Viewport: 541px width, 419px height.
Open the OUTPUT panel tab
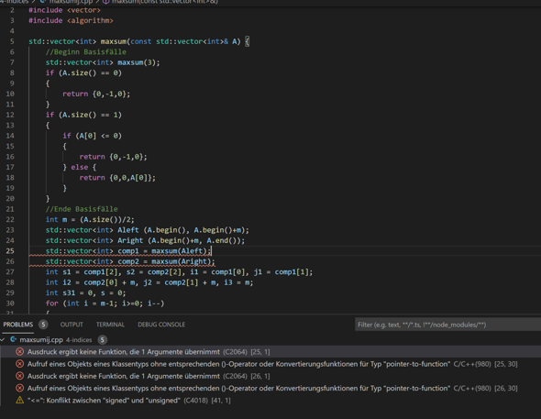click(72, 325)
